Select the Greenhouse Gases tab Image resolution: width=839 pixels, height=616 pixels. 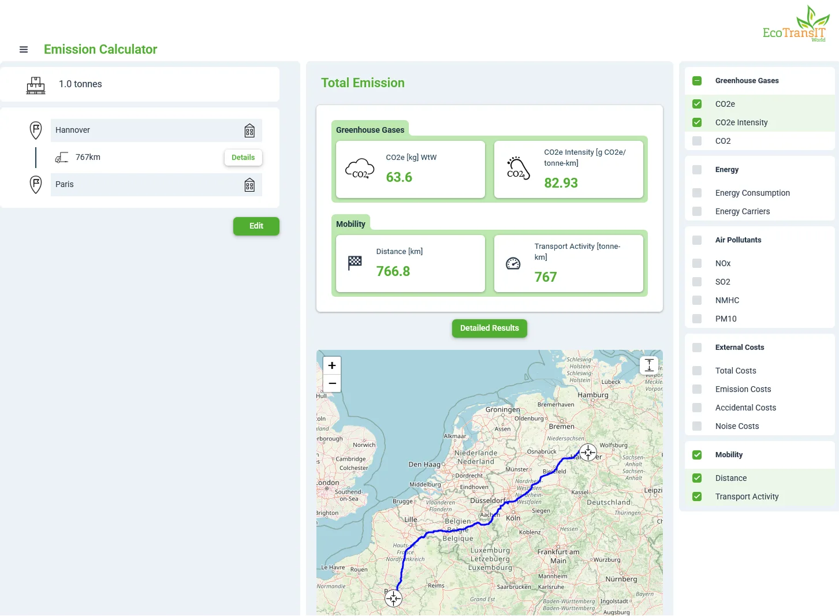[370, 130]
